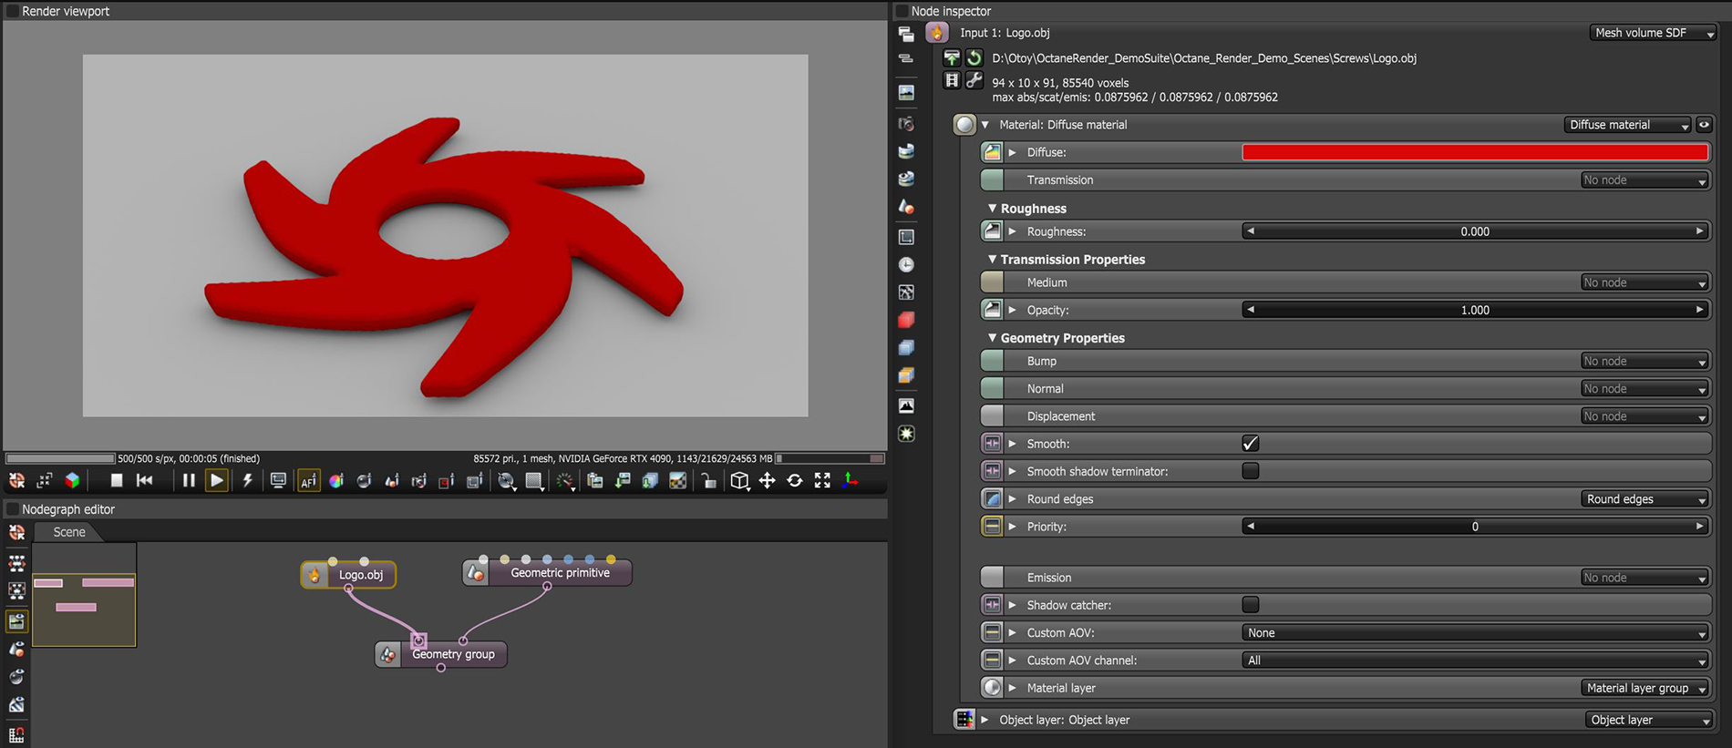Open the Medium No node dropdown

(1644, 282)
